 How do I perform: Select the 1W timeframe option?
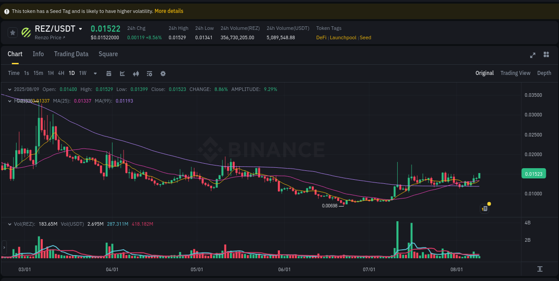click(83, 73)
